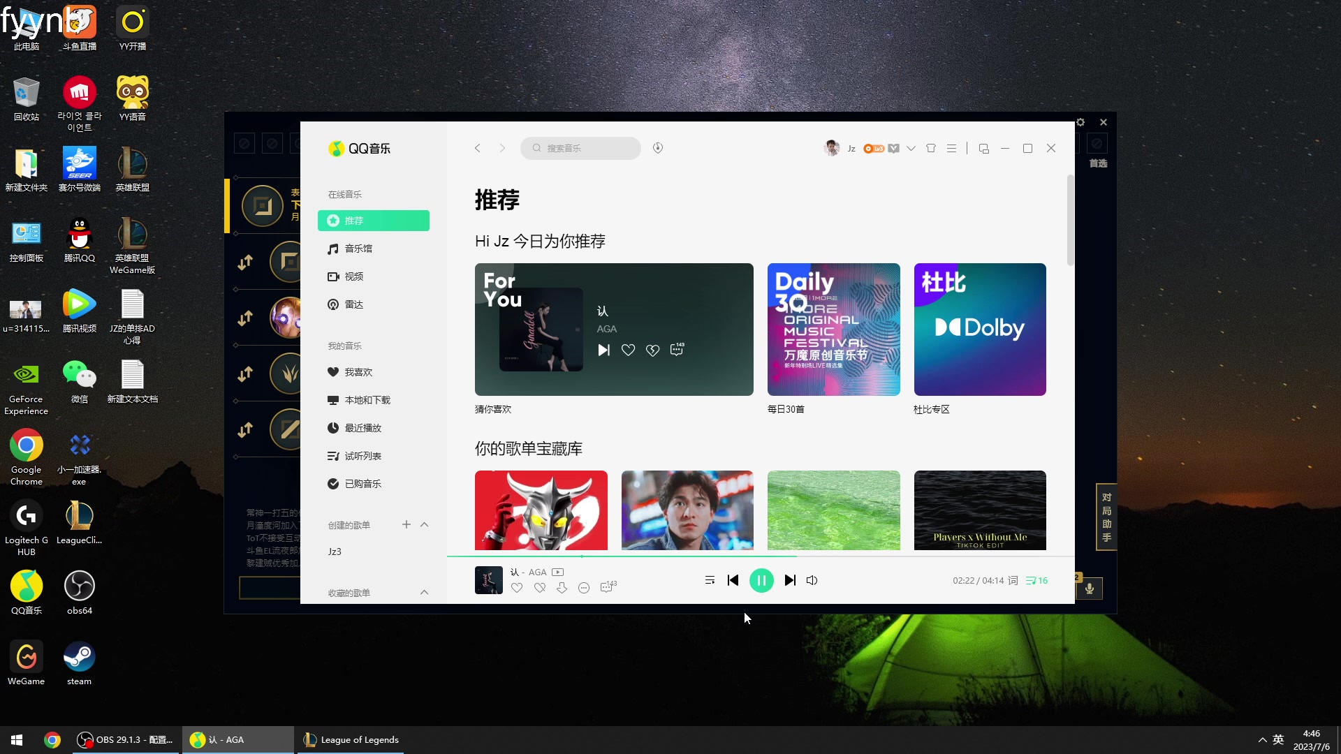Open the steam desktop shortcut
This screenshot has width=1341, height=754.
tap(79, 663)
